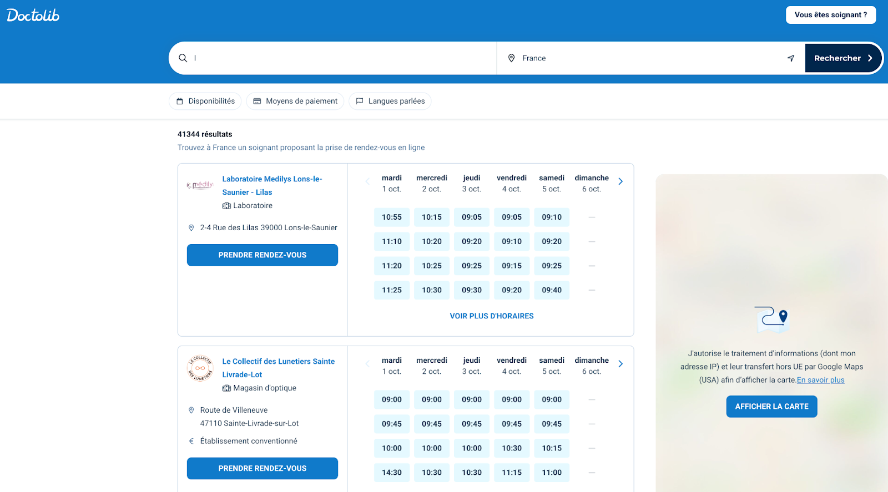Select Lunetiers 10:30 slot on vendredi
The width and height of the screenshot is (888, 492).
[512, 448]
